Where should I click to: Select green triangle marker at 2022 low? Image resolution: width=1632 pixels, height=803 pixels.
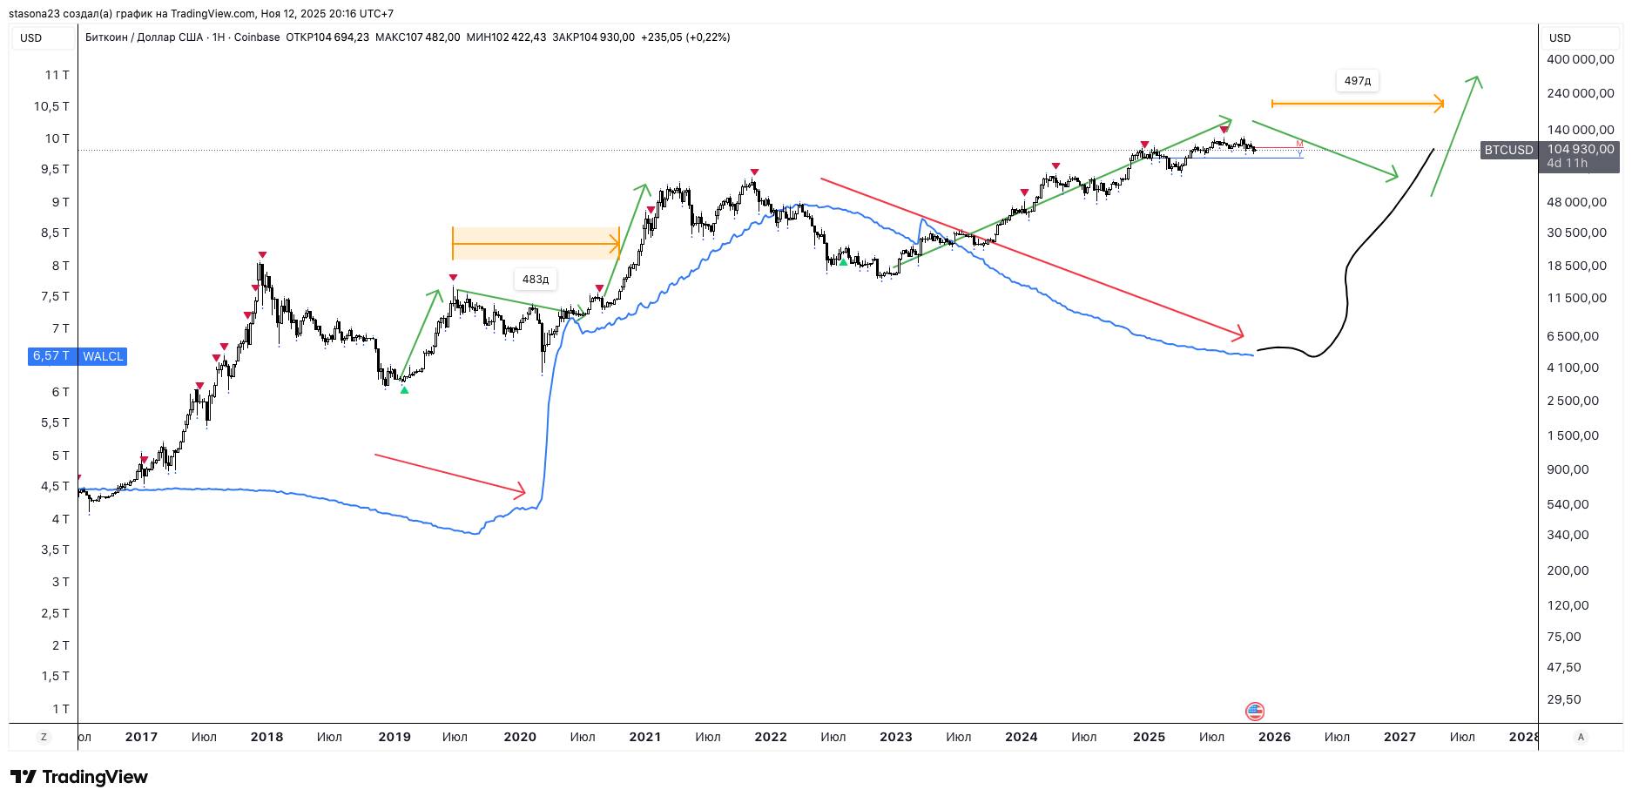[843, 261]
